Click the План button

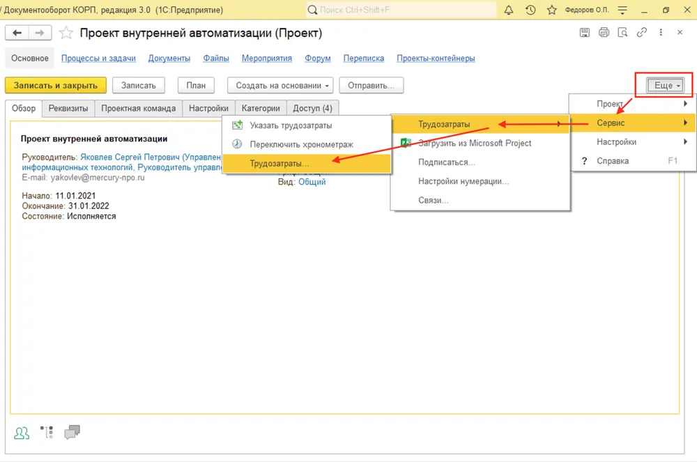point(196,85)
